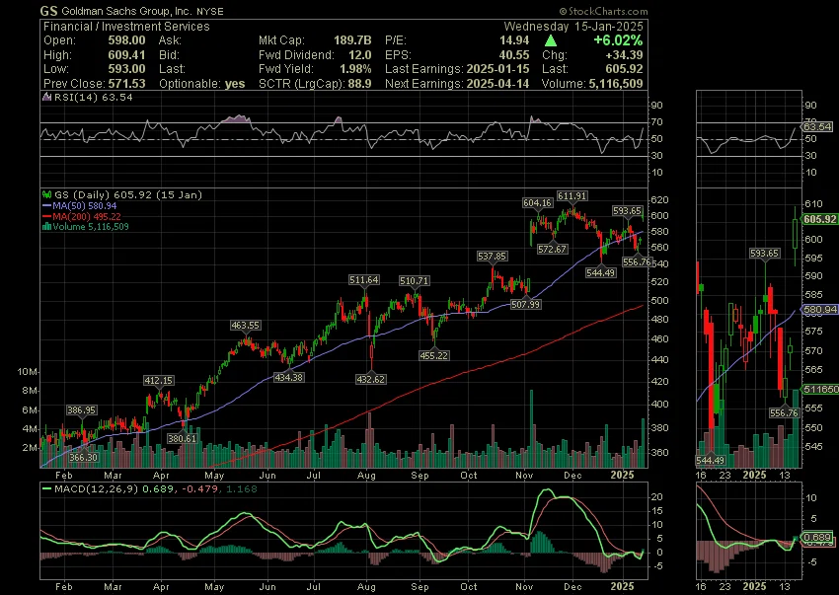The height and width of the screenshot is (595, 839).
Task: Click the MACD signal value -0.479
Action: [x=198, y=489]
